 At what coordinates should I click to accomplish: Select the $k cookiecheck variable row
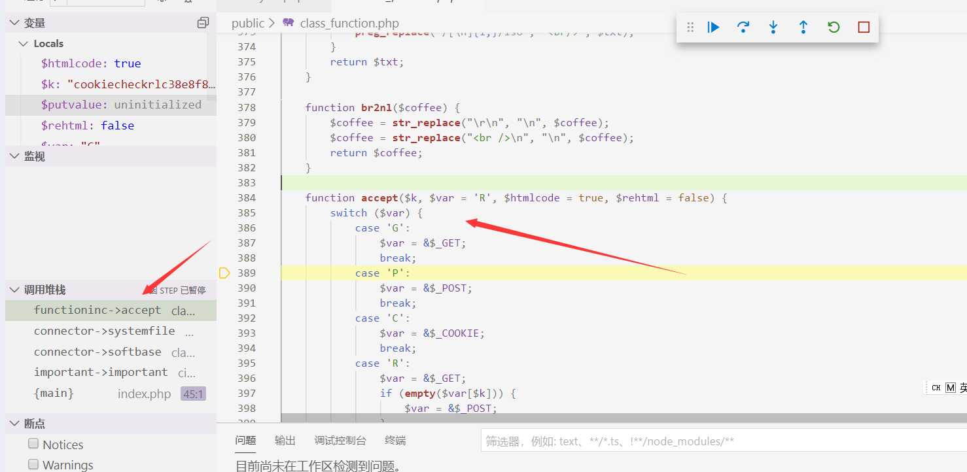point(111,84)
